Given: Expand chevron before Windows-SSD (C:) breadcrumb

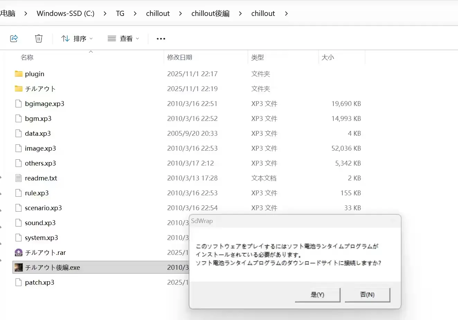Looking at the screenshot, I should 26,14.
